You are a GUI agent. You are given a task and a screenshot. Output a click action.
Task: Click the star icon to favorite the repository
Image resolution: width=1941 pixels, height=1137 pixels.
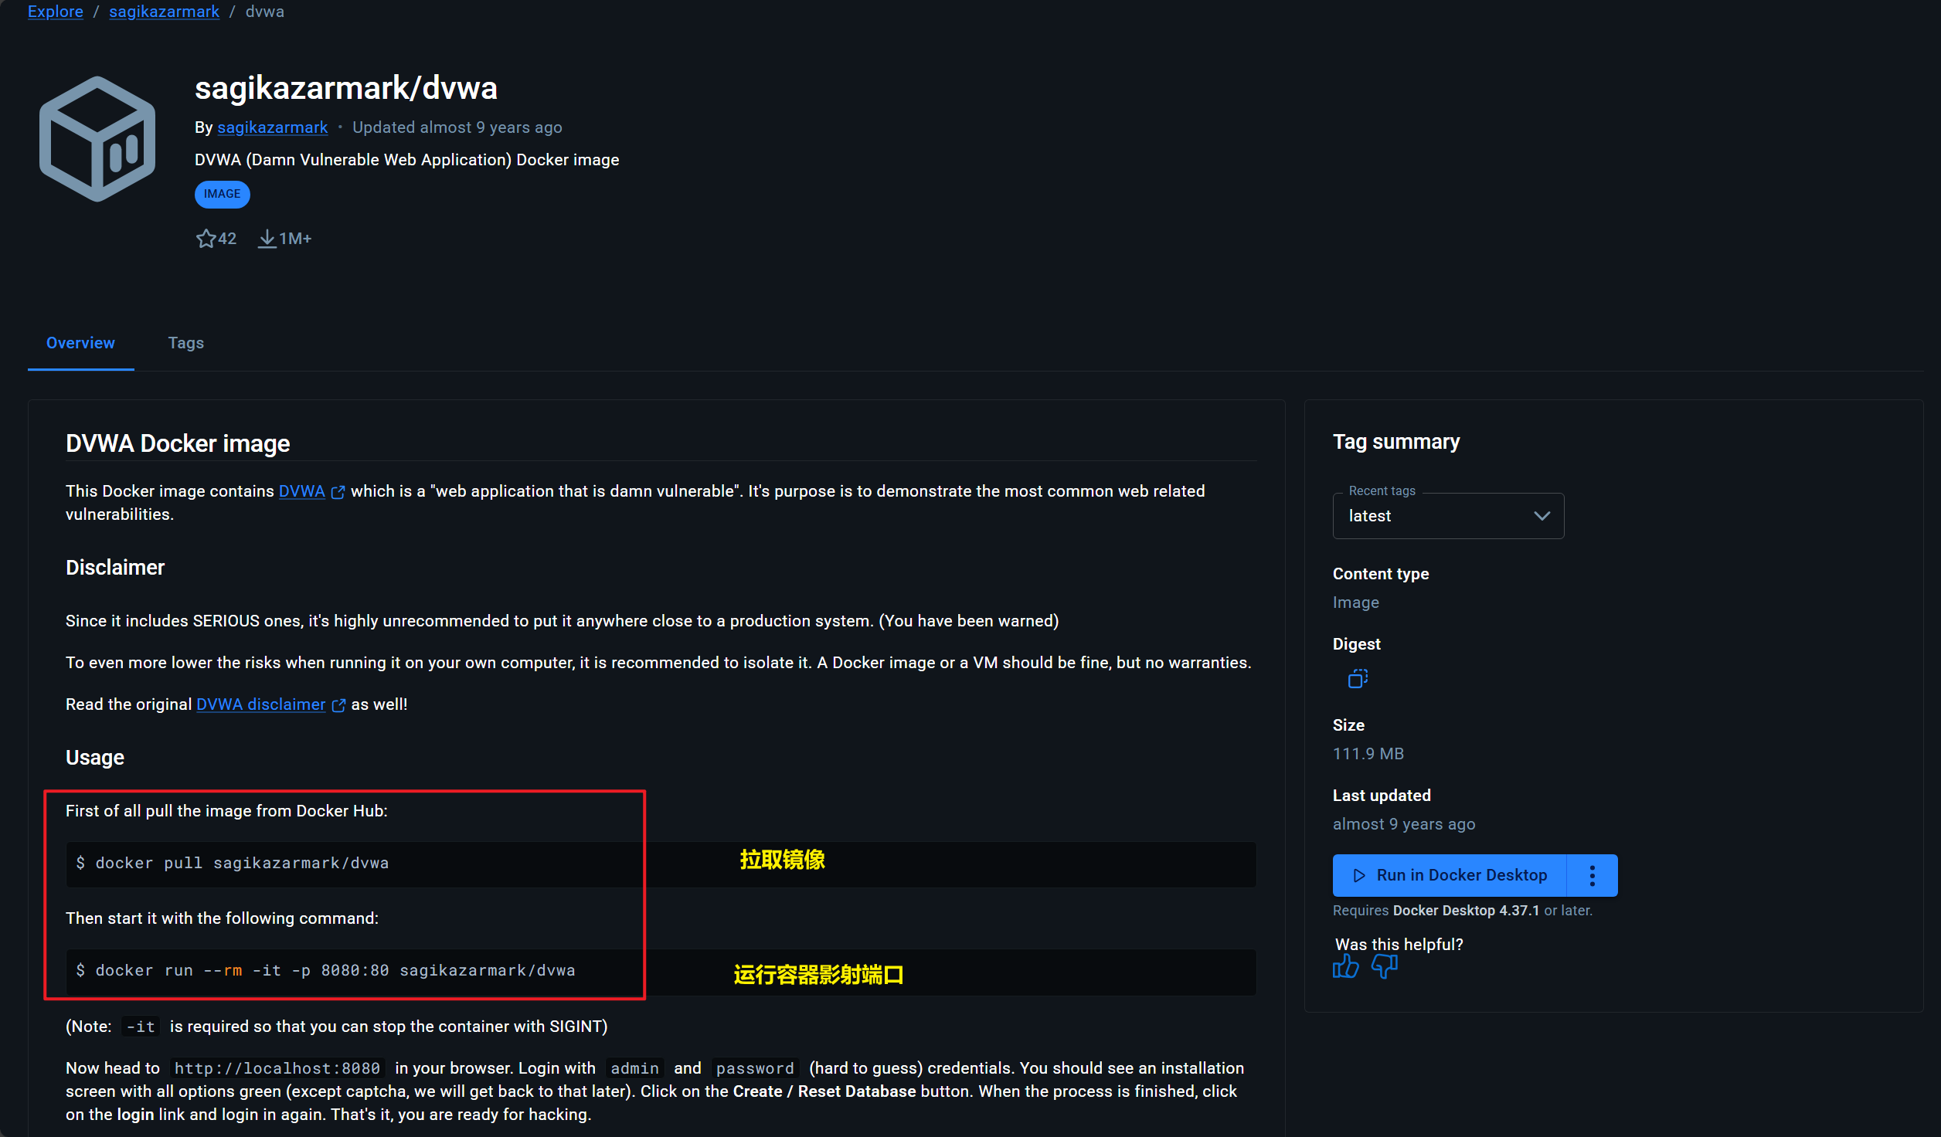pos(206,239)
